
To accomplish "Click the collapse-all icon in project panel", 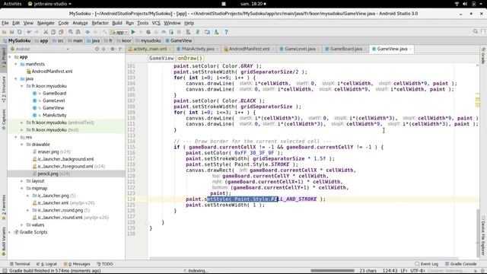I will click(x=104, y=49).
